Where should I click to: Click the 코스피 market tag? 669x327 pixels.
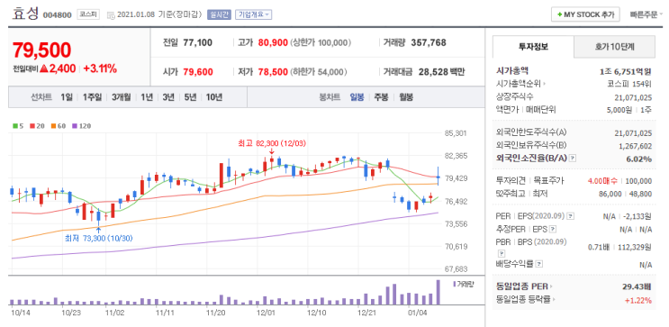tap(88, 14)
